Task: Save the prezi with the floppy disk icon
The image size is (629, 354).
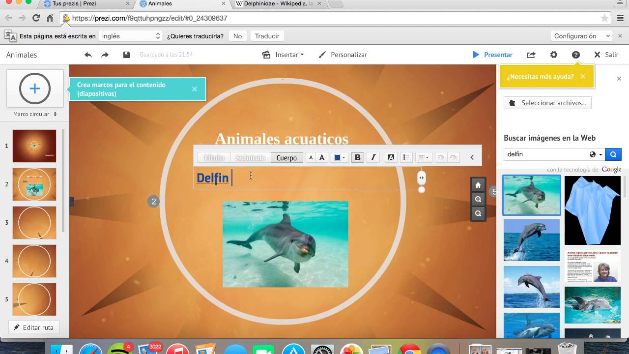Action: coord(126,55)
